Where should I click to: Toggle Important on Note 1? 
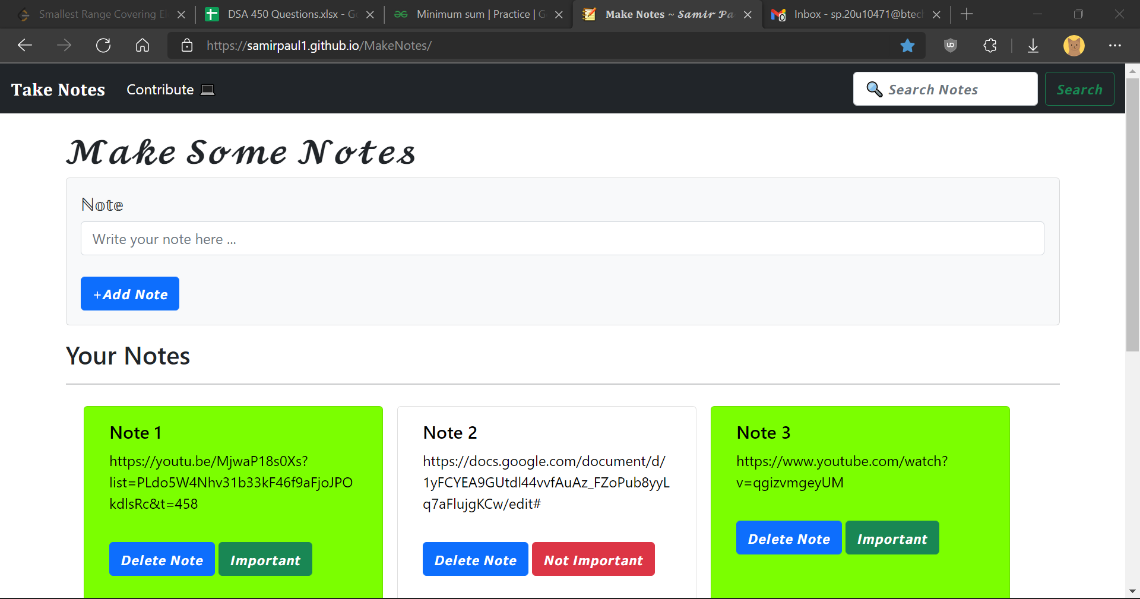point(265,559)
